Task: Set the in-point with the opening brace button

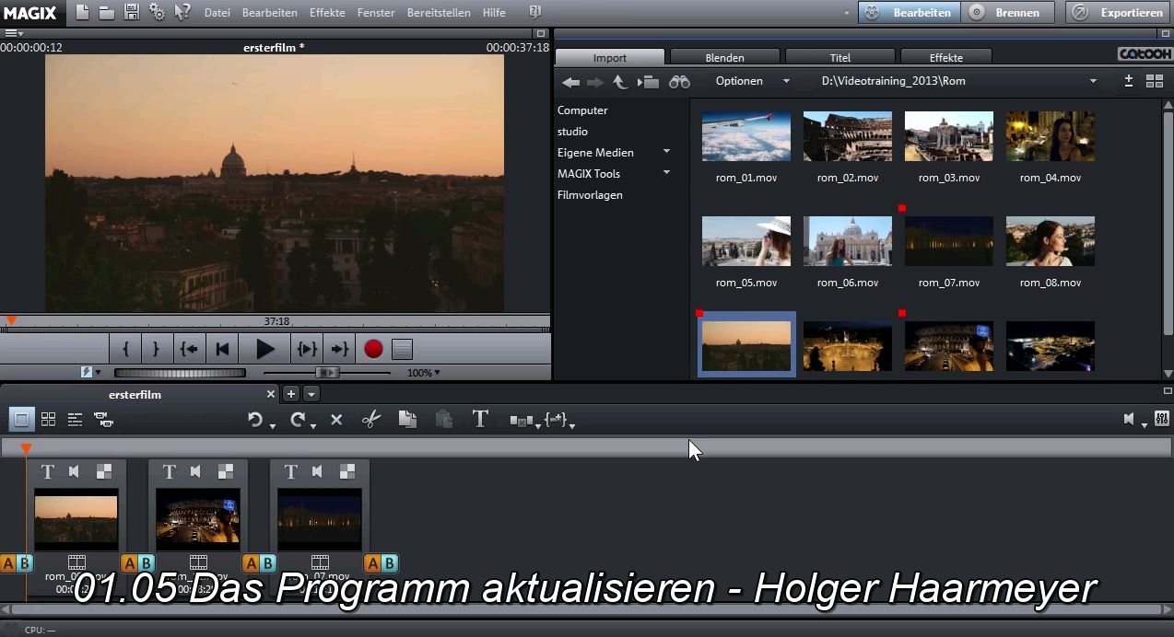Action: click(125, 349)
